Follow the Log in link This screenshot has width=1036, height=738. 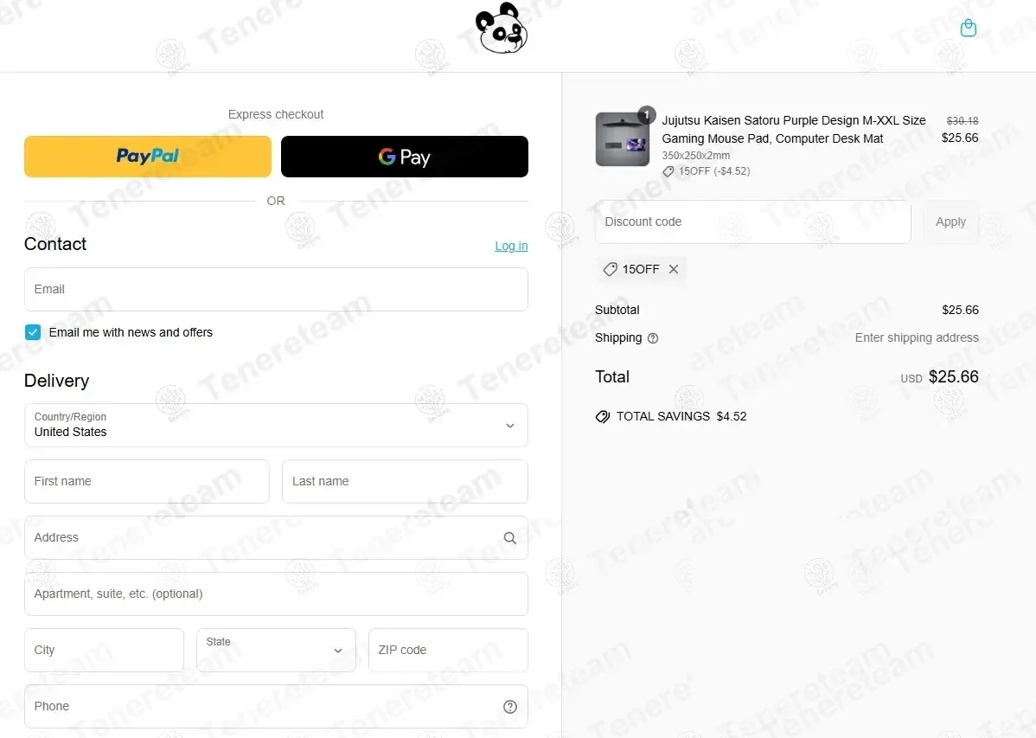pos(511,246)
